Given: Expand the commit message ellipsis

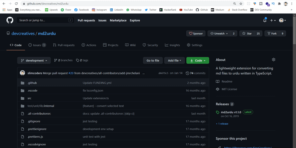Looking at the screenshot, I should tap(144, 73).
